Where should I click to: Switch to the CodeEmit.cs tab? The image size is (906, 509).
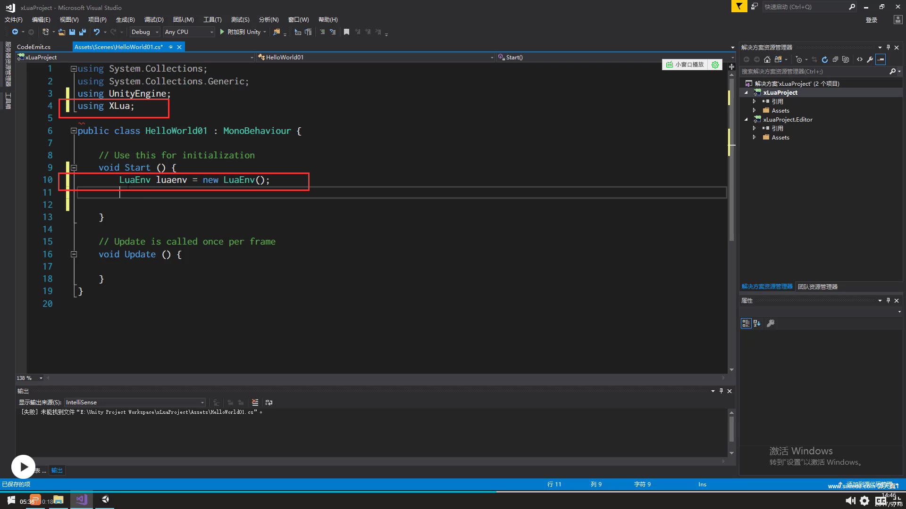(x=34, y=47)
